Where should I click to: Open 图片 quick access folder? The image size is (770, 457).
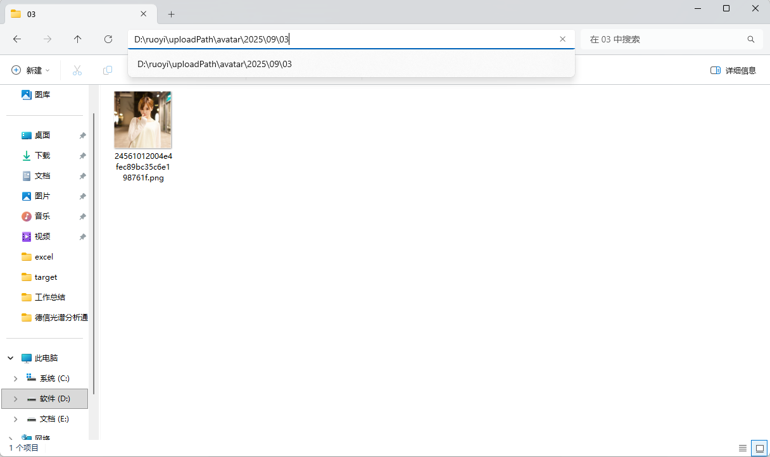[42, 196]
